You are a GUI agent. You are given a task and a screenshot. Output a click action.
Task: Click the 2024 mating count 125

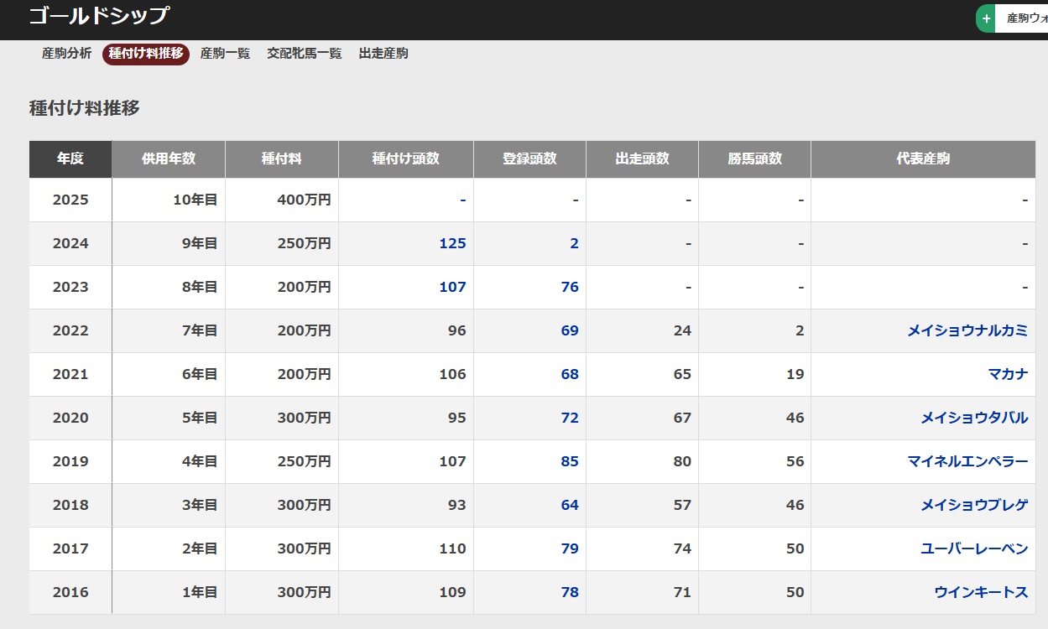(452, 243)
